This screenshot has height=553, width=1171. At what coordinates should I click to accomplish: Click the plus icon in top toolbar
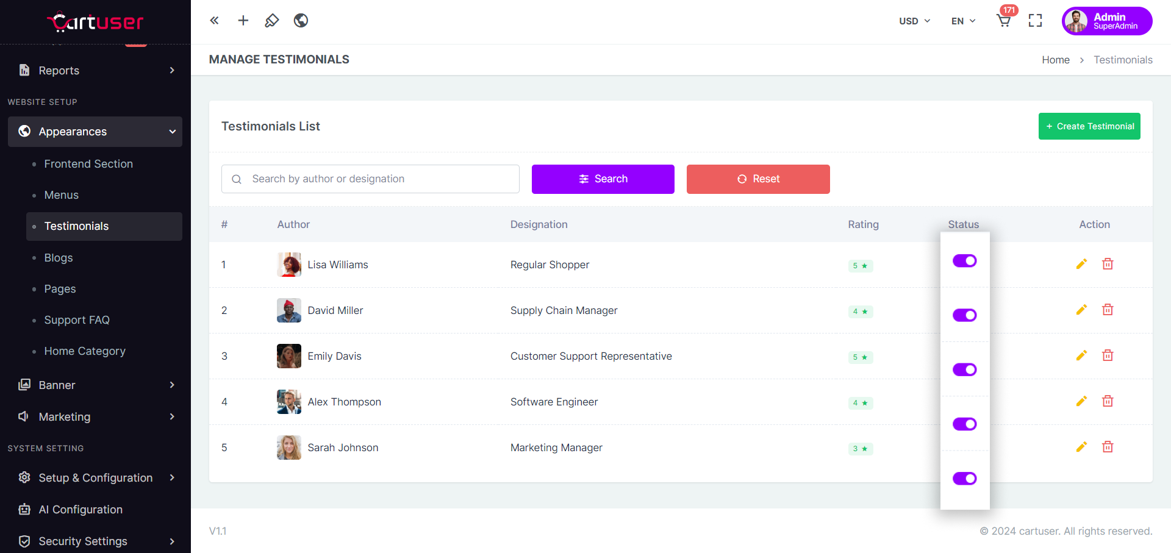point(243,21)
